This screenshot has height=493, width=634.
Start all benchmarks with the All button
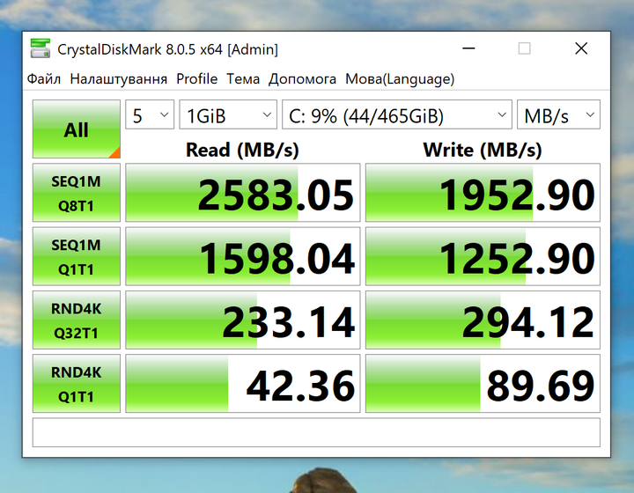(x=77, y=129)
